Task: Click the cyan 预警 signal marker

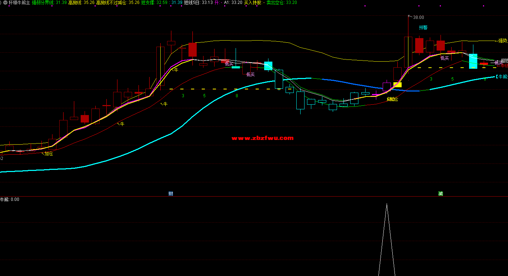Action: (423, 27)
